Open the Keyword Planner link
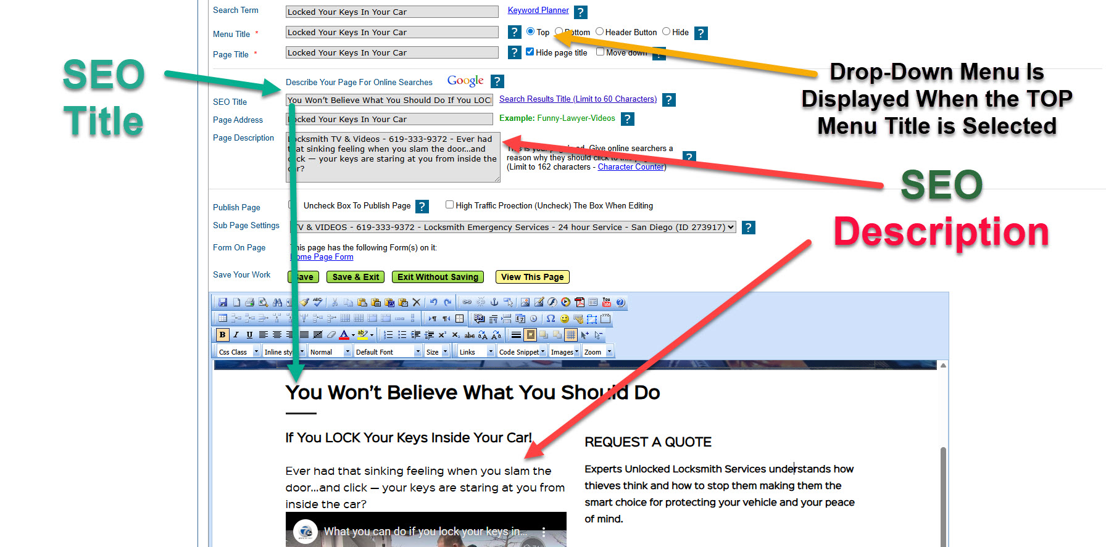Screen dimensions: 1106x547 [538, 10]
